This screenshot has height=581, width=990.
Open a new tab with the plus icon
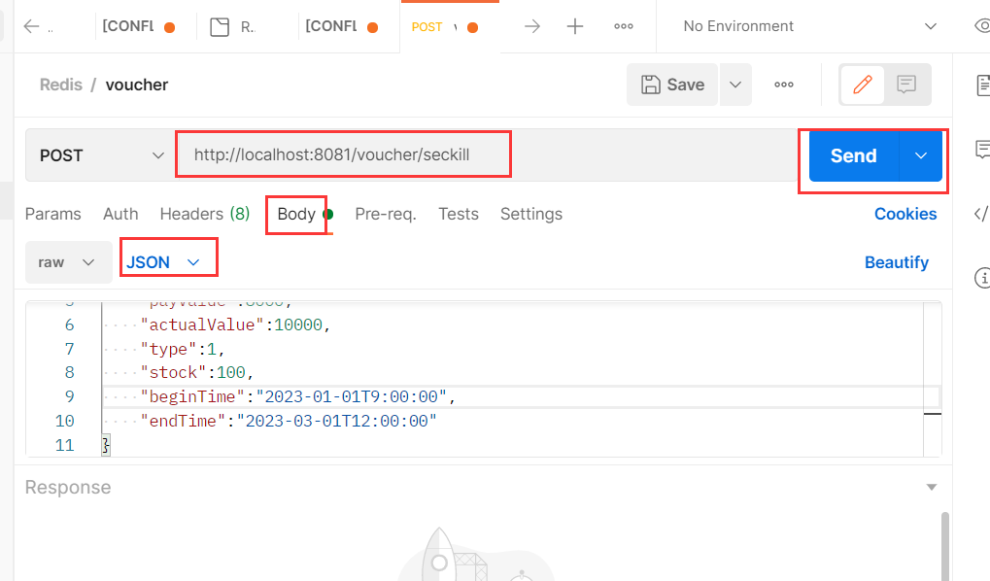click(574, 26)
